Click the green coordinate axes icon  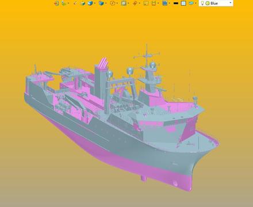click(x=64, y=3)
